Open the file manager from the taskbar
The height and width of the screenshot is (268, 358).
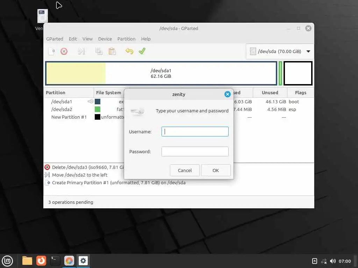27,261
